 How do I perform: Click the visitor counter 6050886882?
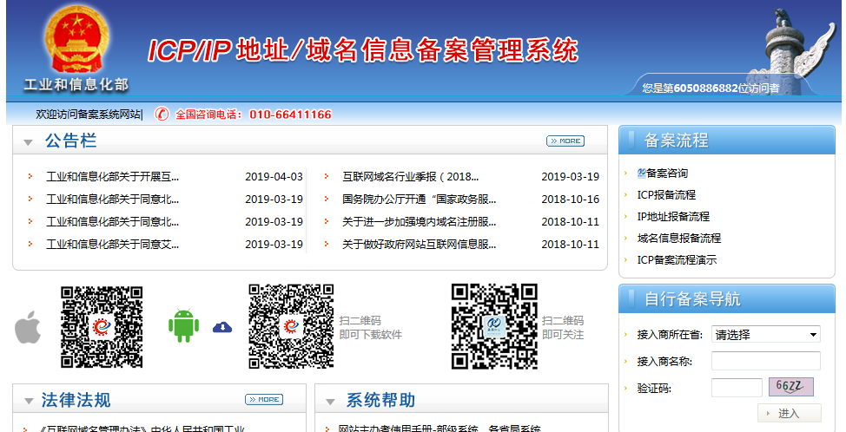[x=705, y=88]
